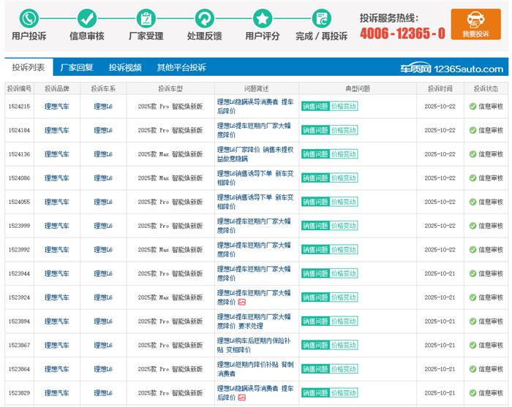The image size is (512, 407).
Task: Click green status icon for complaint 1524184
Action: pyautogui.click(x=473, y=130)
